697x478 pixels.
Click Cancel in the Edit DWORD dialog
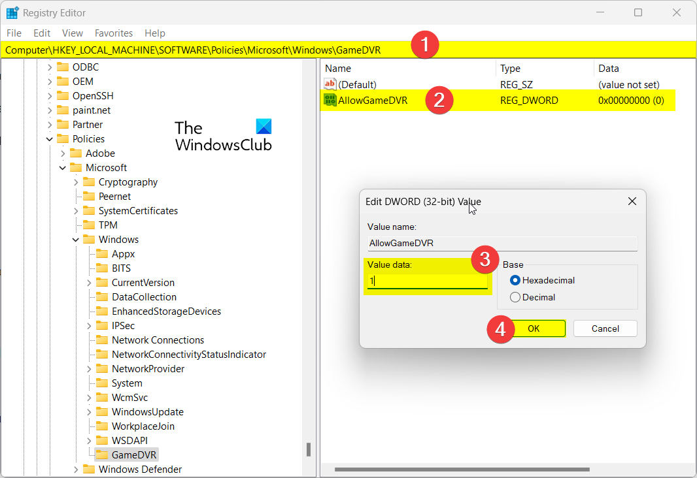click(x=605, y=328)
